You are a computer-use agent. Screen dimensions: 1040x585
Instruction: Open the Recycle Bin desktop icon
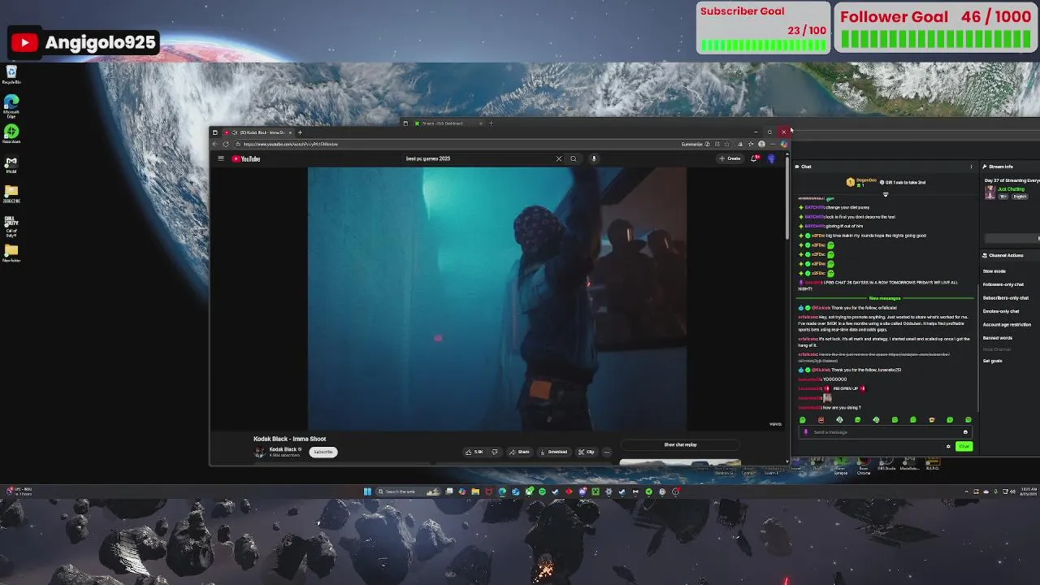(11, 75)
